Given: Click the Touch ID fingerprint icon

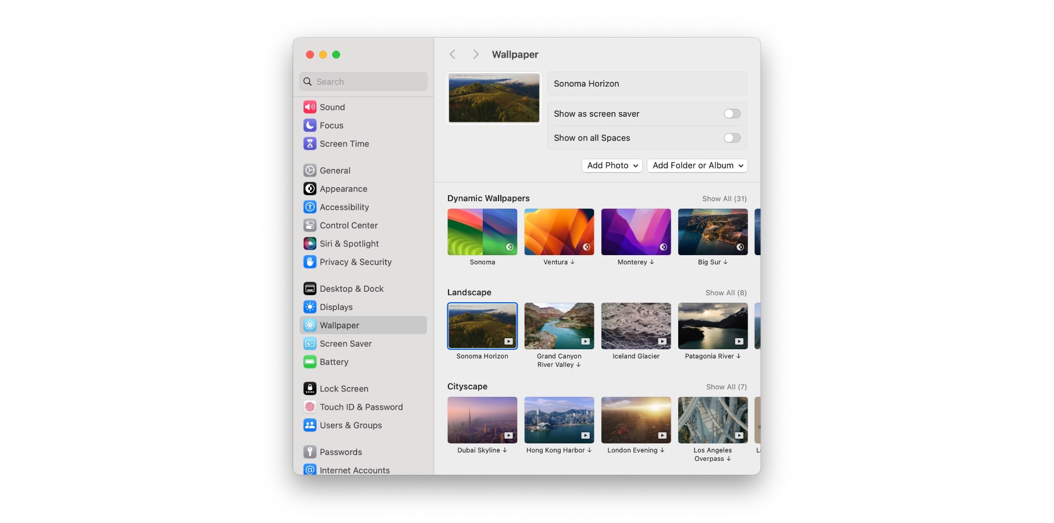Looking at the screenshot, I should [310, 407].
